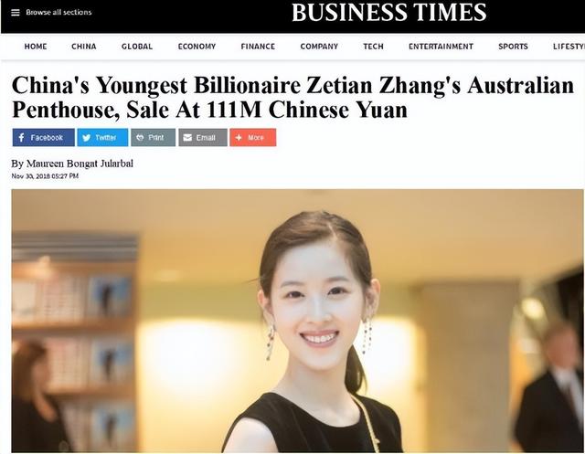The height and width of the screenshot is (454, 585).
Task: Open the CHINA section
Action: [84, 47]
